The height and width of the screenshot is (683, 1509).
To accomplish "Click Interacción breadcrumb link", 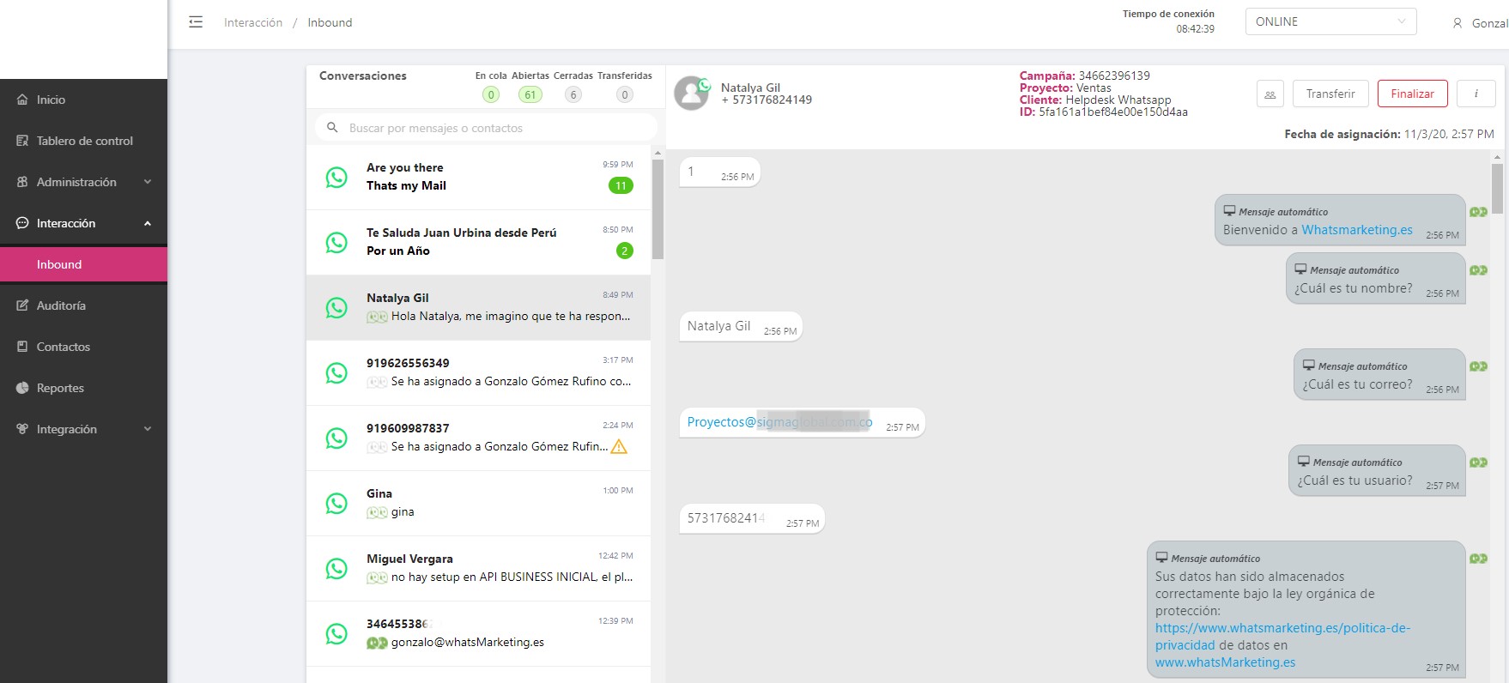I will [253, 22].
